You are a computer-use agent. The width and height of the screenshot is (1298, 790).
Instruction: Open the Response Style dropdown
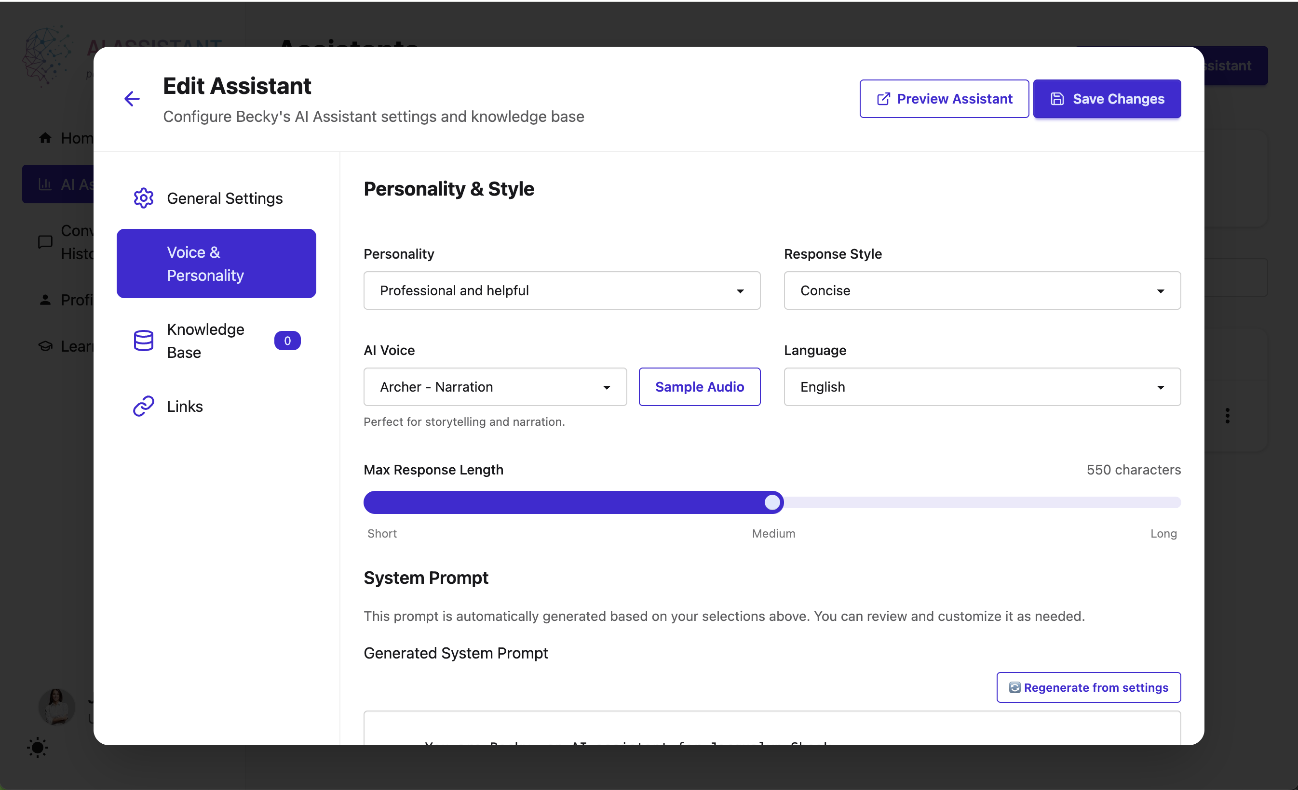(x=982, y=290)
